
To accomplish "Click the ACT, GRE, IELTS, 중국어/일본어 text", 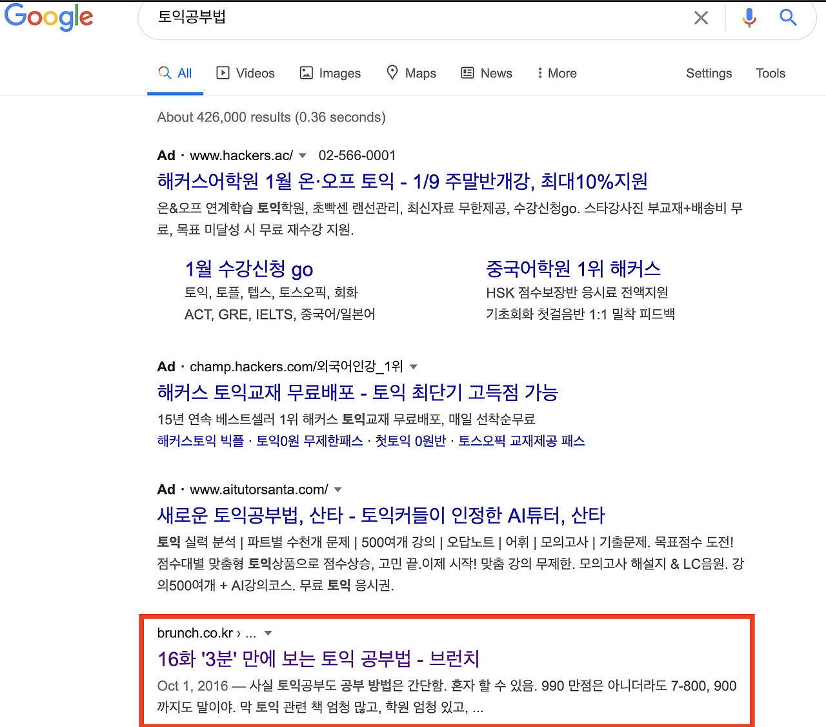I will click(280, 314).
